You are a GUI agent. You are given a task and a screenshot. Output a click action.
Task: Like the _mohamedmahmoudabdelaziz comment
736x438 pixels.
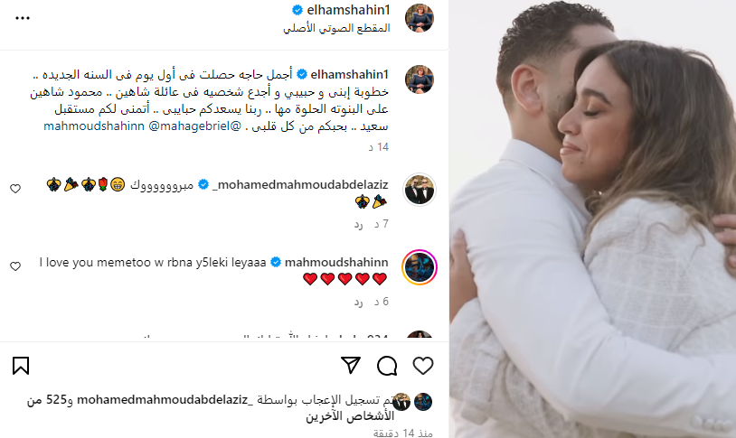click(x=15, y=189)
